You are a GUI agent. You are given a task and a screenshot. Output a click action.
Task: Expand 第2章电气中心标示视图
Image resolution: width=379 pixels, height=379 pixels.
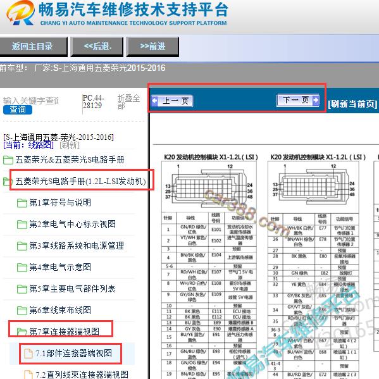pyautogui.click(x=73, y=224)
